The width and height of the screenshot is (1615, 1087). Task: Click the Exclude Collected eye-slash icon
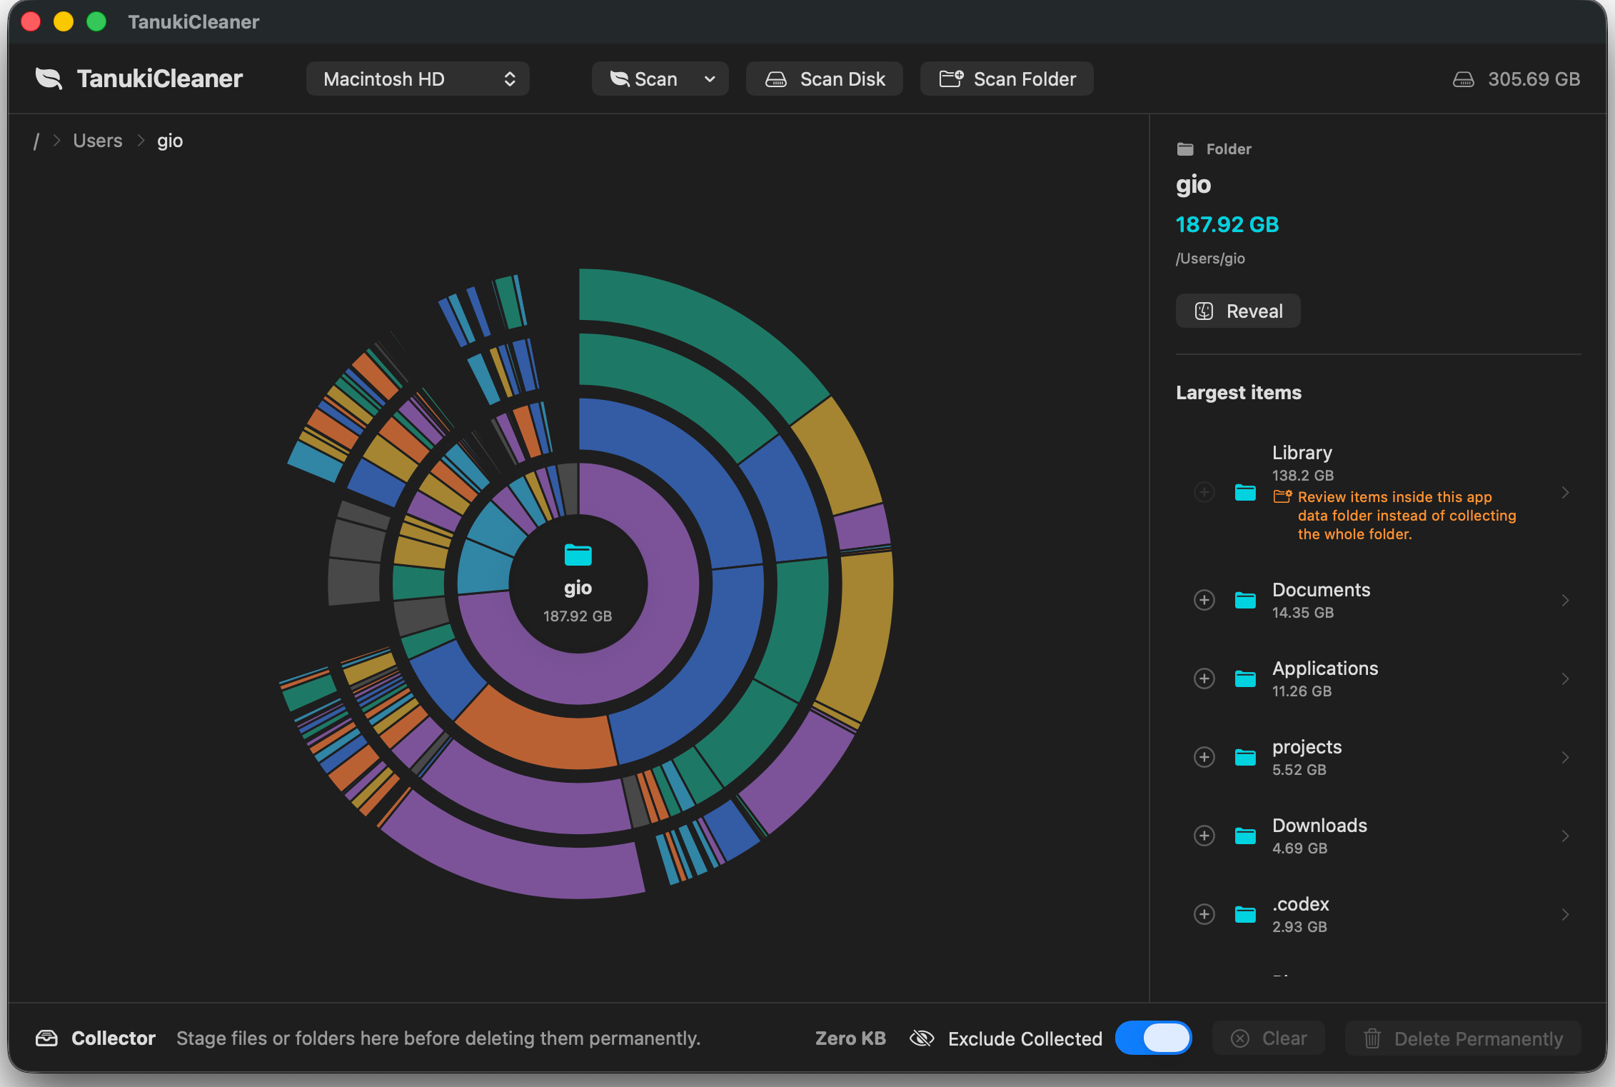(922, 1038)
